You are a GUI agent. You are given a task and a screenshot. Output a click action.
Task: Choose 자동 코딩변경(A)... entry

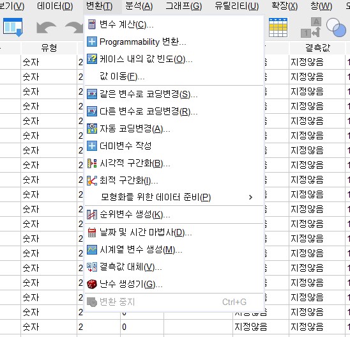coord(174,129)
